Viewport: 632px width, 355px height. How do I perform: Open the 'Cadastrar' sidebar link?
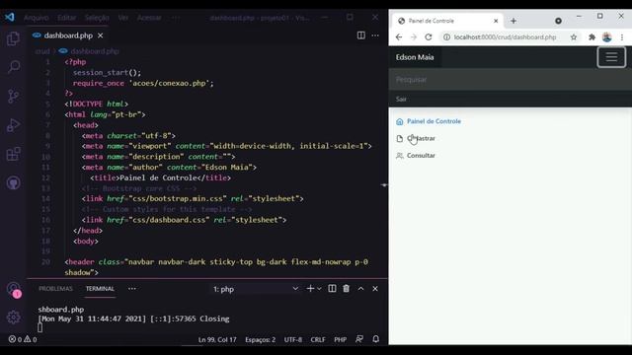click(416, 138)
